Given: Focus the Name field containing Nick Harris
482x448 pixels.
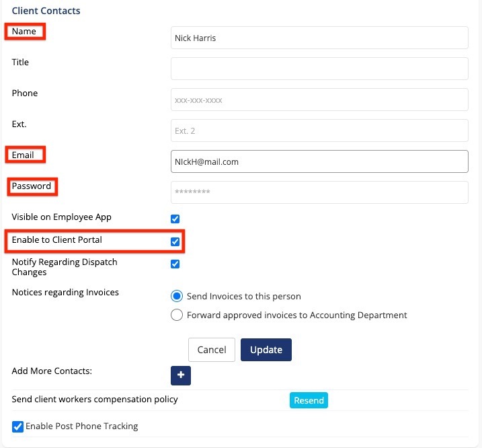Looking at the screenshot, I should pos(319,38).
